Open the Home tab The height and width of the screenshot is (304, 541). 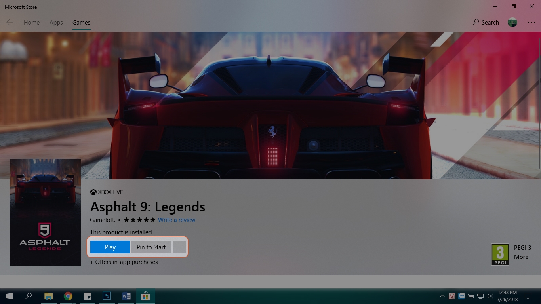click(32, 23)
